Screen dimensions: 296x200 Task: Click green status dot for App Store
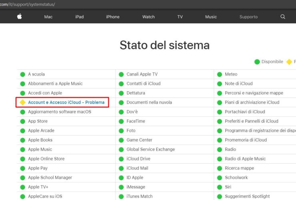[23, 122]
